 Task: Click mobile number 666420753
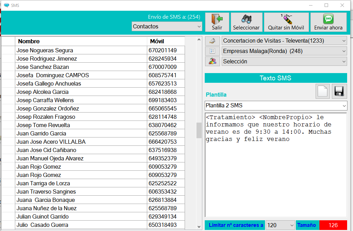[162, 142]
